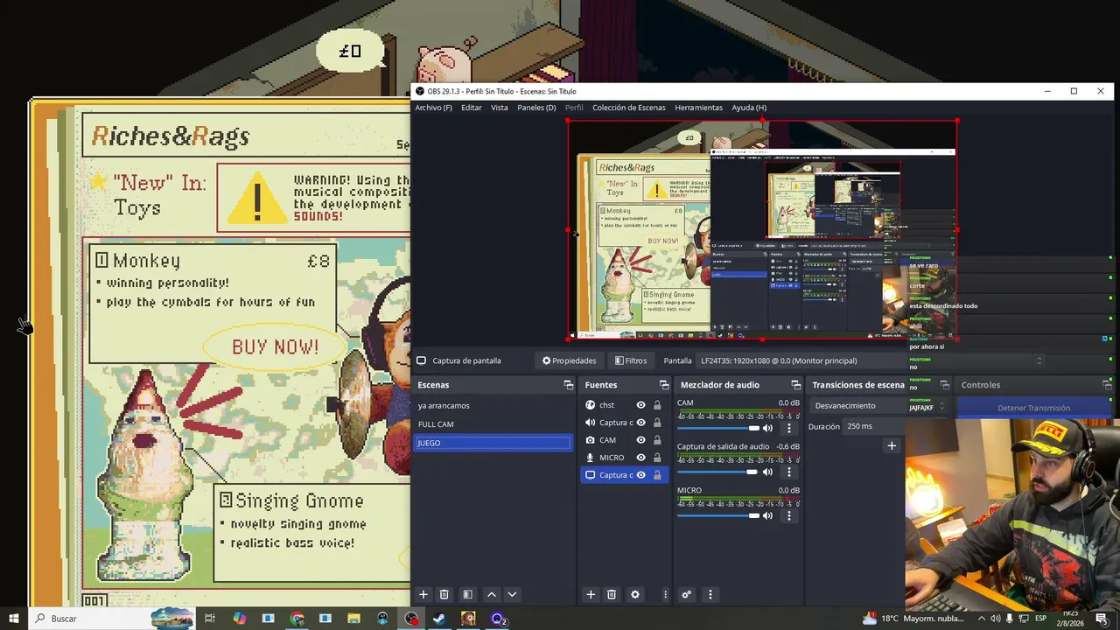Move the selected scene down

512,594
